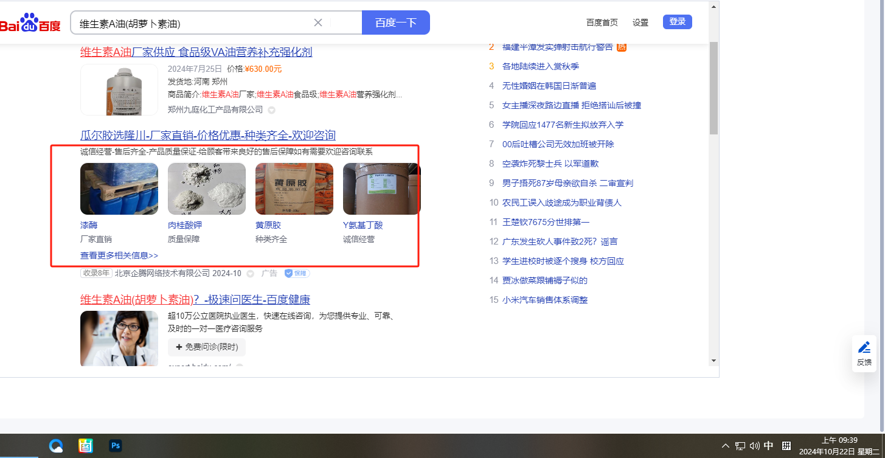This screenshot has height=458, width=885.
Task: Open the 百度首页 link
Action: pos(602,23)
